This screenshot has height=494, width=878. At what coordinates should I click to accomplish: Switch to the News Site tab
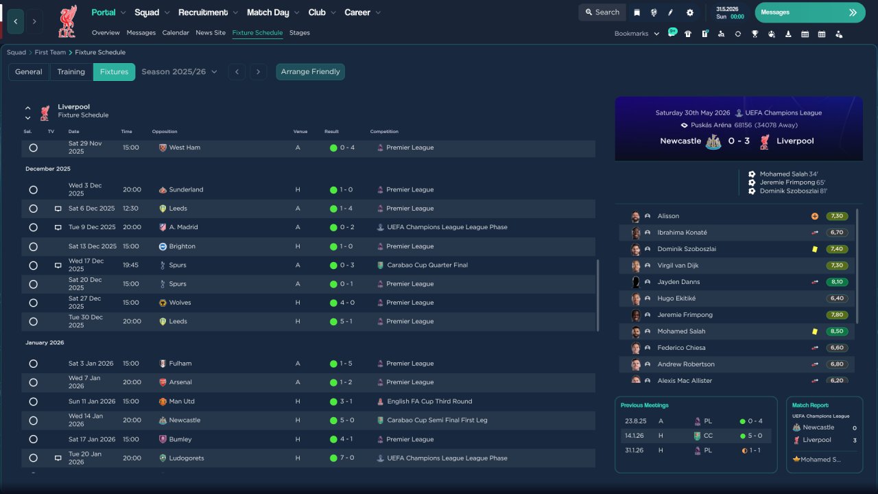[x=211, y=33]
